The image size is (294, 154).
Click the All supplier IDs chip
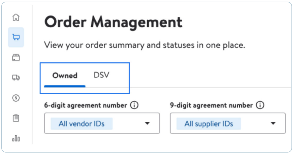(209, 124)
